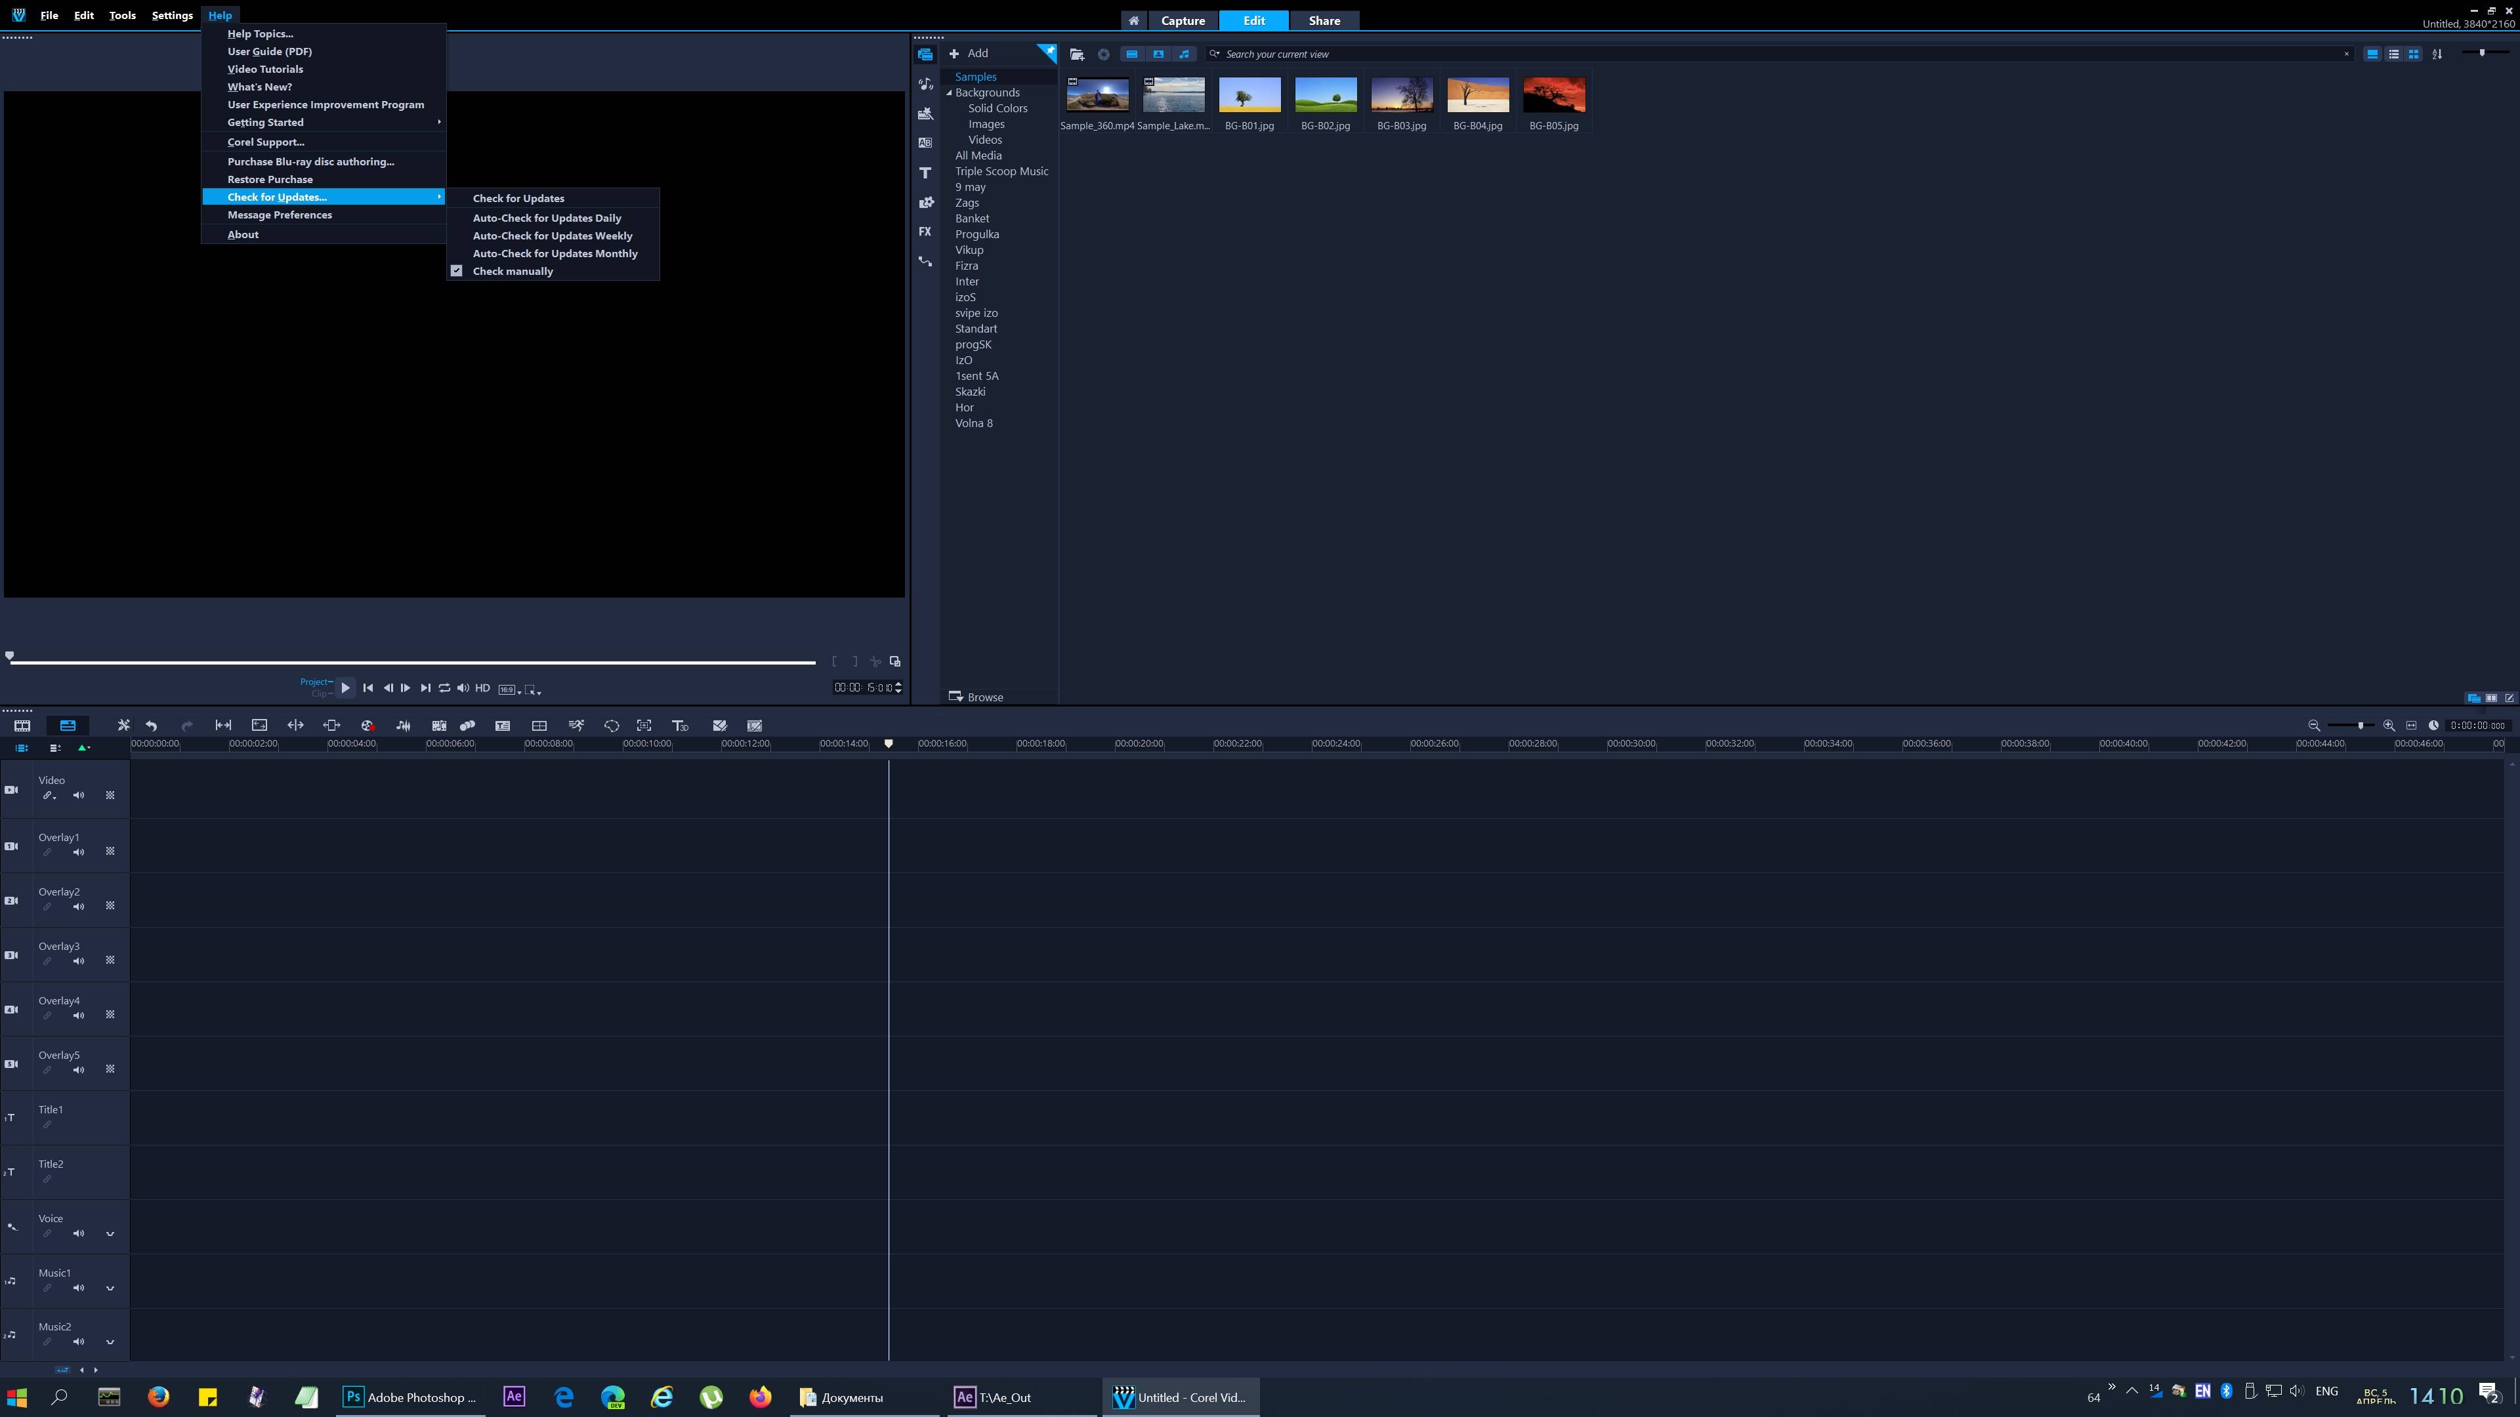The height and width of the screenshot is (1417, 2520).
Task: Open the Motion Tracking running-figure icon
Action: 576,726
